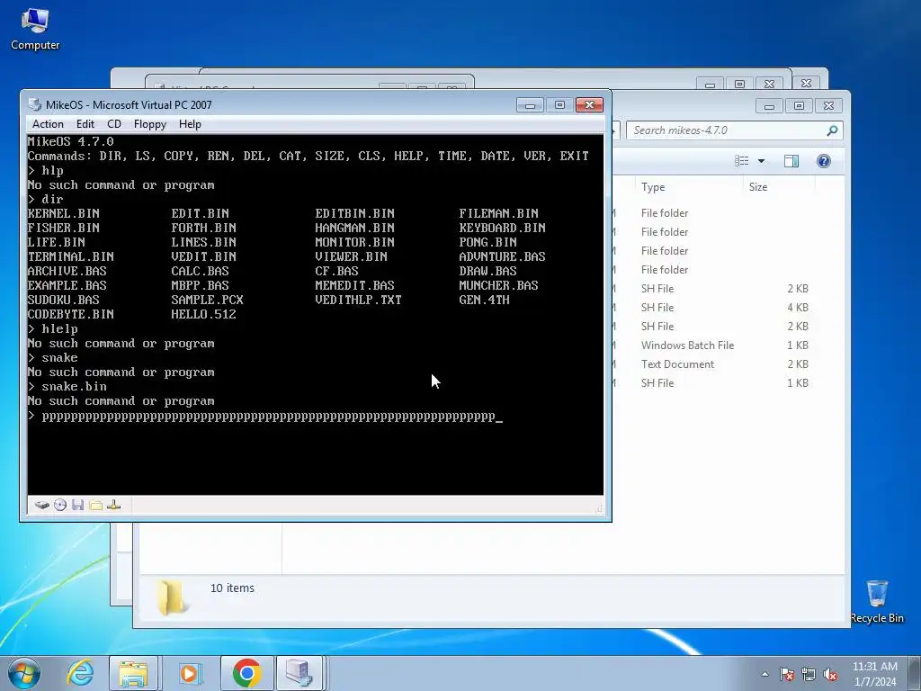Click the 'MikeOS 4.7.0' header line
This screenshot has height=691, width=921.
coord(70,141)
